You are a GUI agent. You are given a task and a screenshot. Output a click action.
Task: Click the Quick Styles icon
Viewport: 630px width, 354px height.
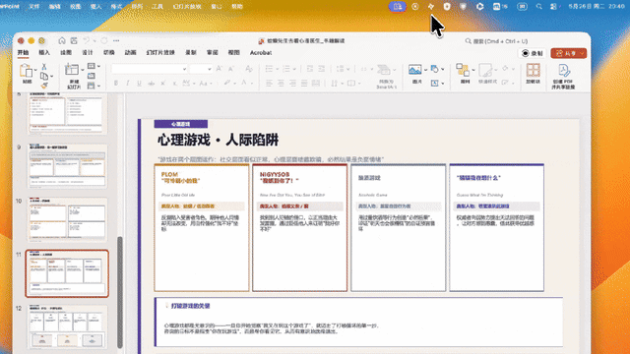pyautogui.click(x=485, y=70)
